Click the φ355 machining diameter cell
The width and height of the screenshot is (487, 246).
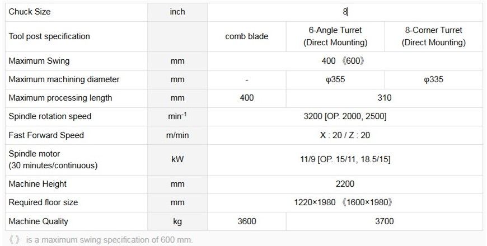(x=335, y=79)
